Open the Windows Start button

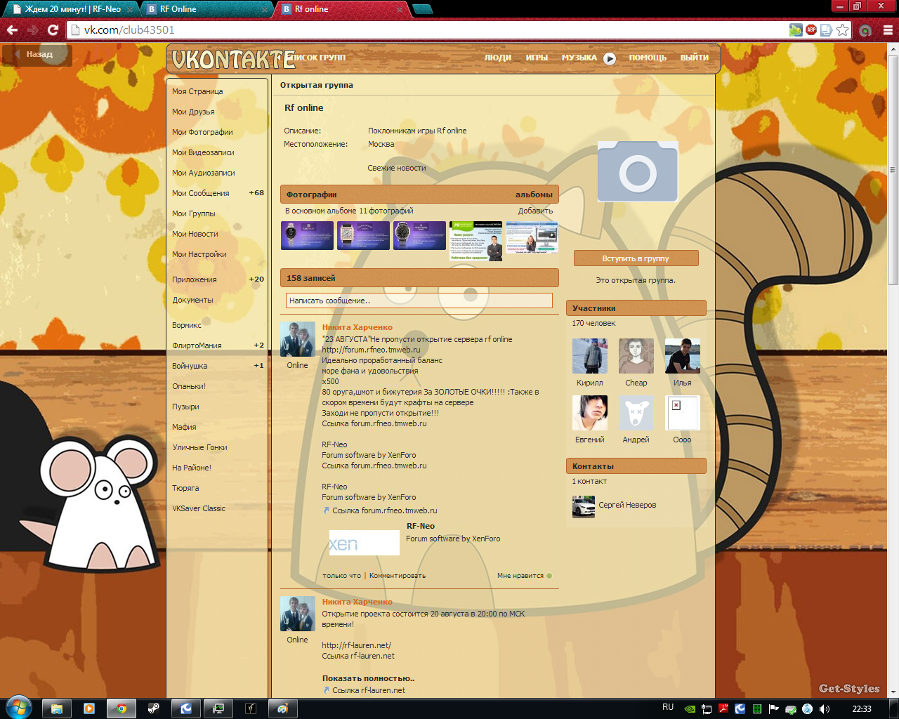(x=18, y=708)
